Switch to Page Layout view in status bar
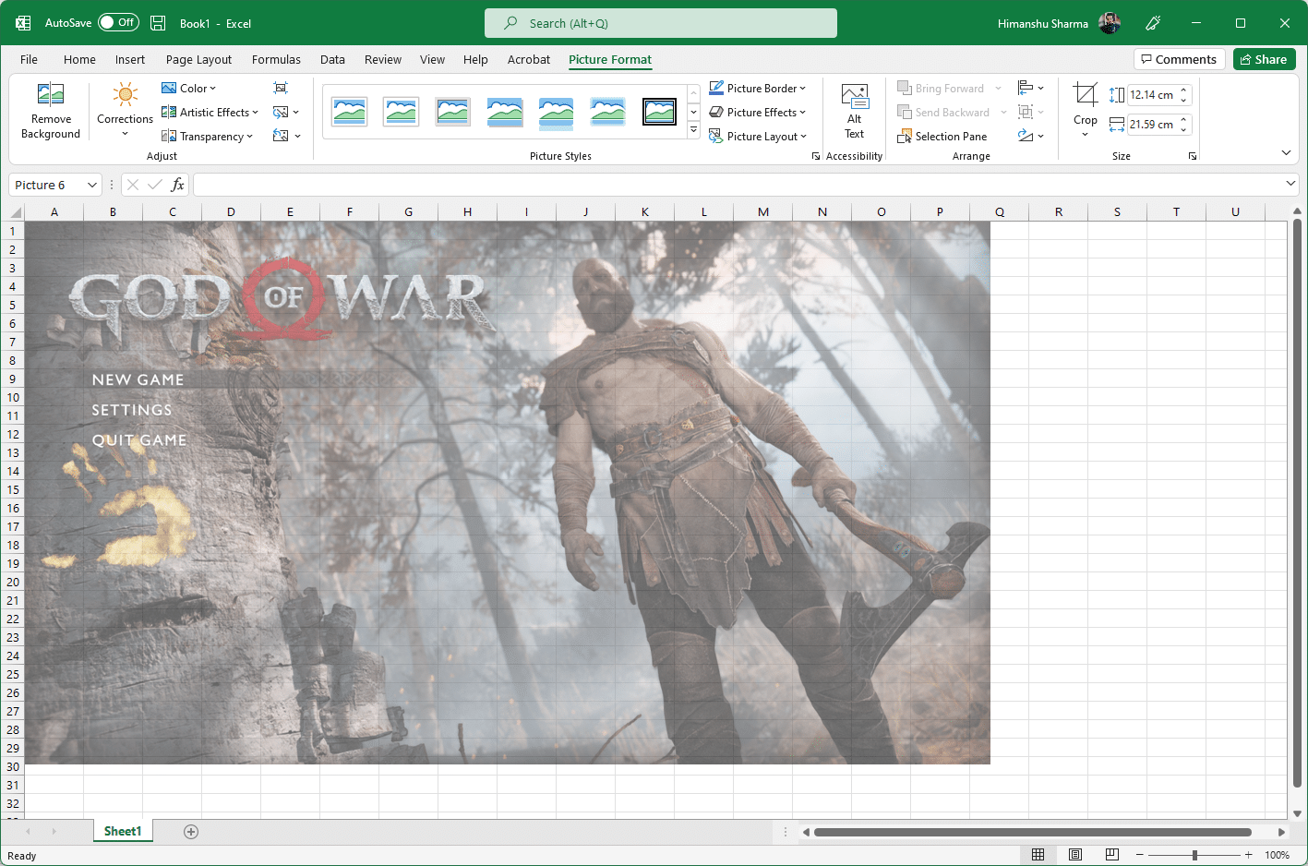 point(1075,855)
